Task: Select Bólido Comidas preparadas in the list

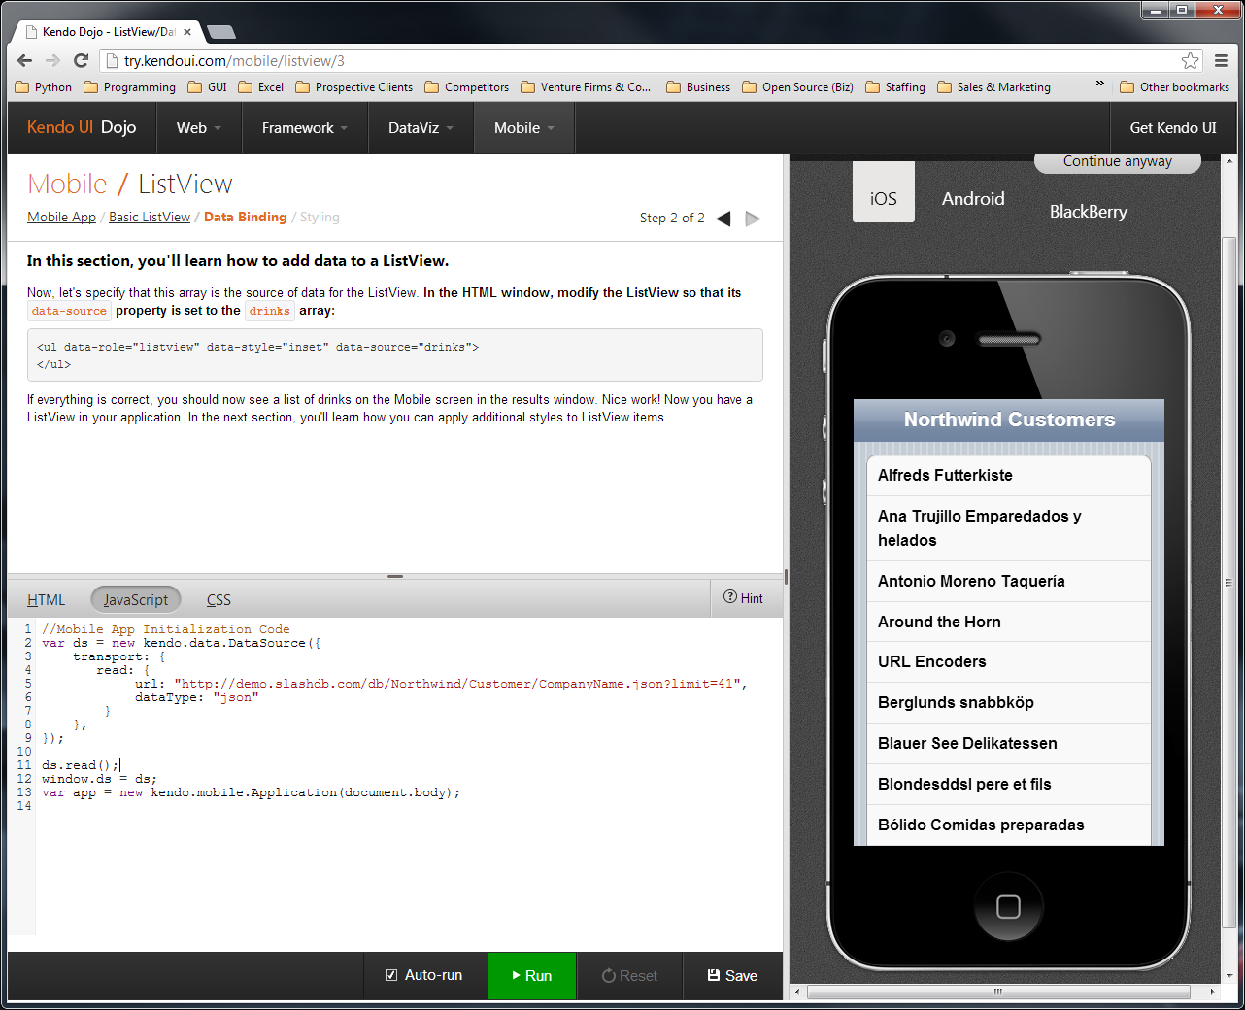Action: point(1009,825)
